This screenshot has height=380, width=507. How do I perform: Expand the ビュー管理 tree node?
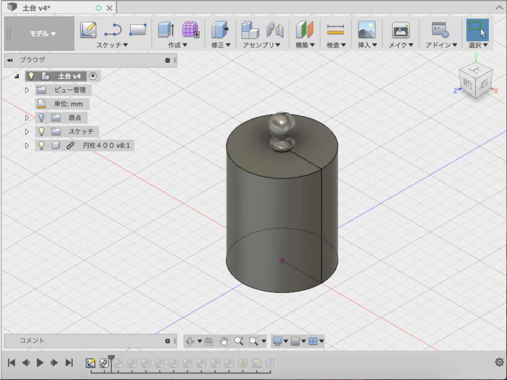pos(27,90)
